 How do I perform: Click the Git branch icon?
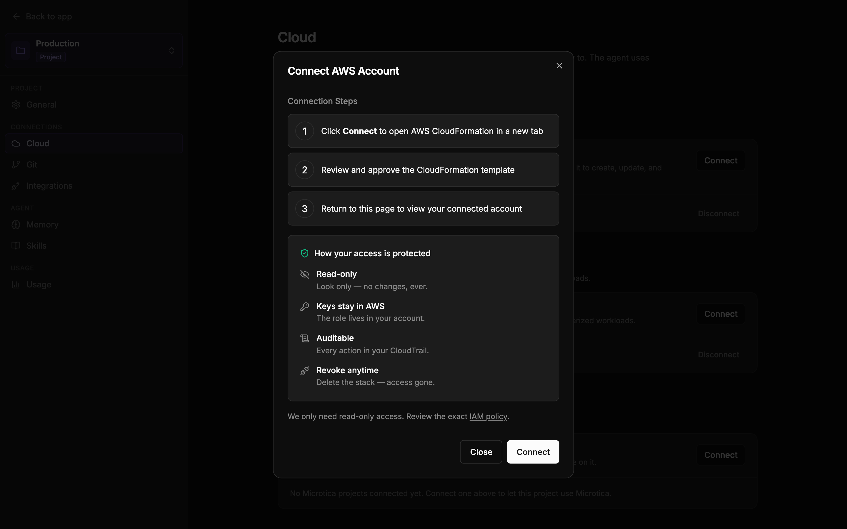click(16, 165)
